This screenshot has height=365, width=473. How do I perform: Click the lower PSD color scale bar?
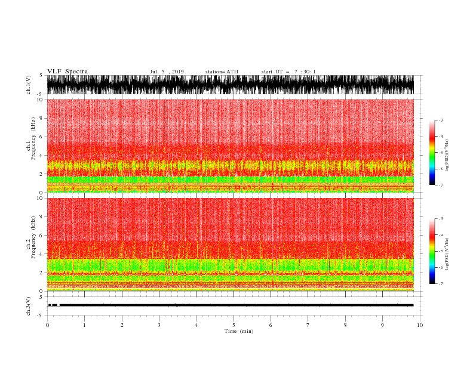[432, 251]
